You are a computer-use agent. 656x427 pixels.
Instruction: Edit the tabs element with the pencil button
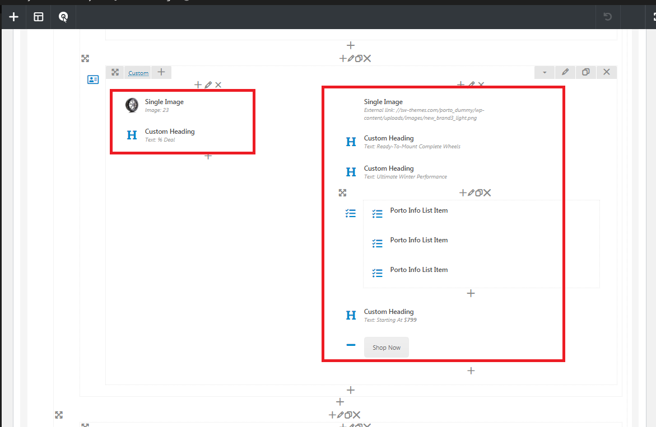pos(565,72)
